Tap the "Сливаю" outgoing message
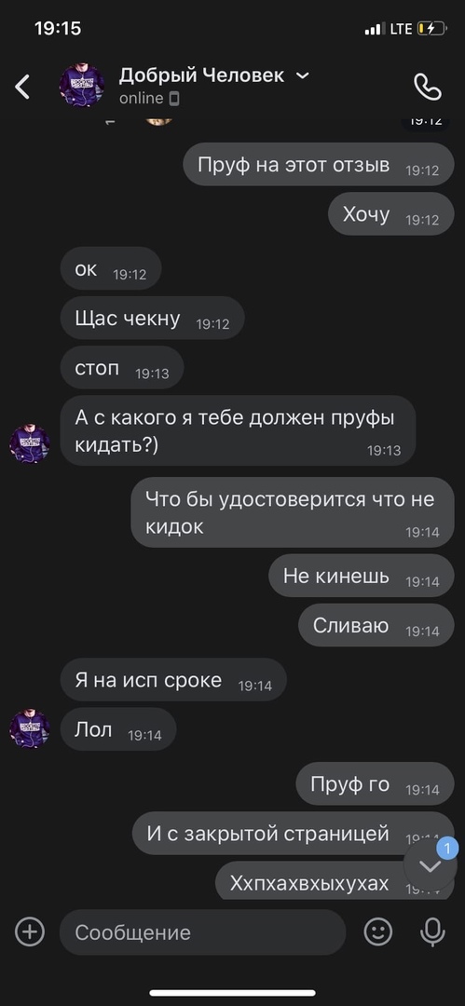The height and width of the screenshot is (1006, 465). coord(376,625)
